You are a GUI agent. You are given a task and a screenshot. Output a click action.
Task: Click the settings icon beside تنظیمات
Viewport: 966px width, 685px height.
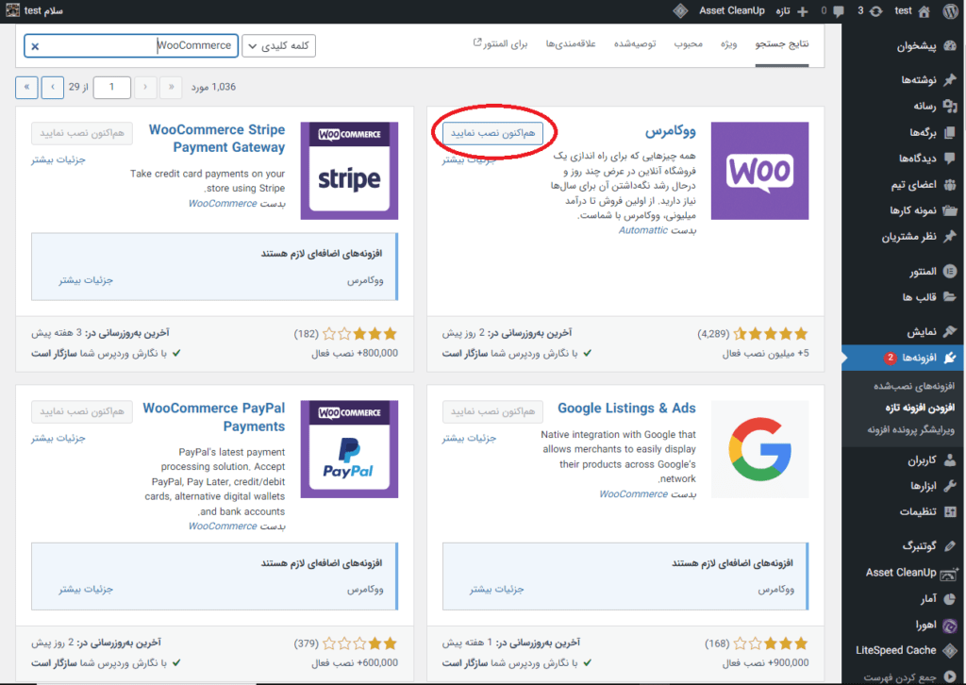click(x=950, y=512)
